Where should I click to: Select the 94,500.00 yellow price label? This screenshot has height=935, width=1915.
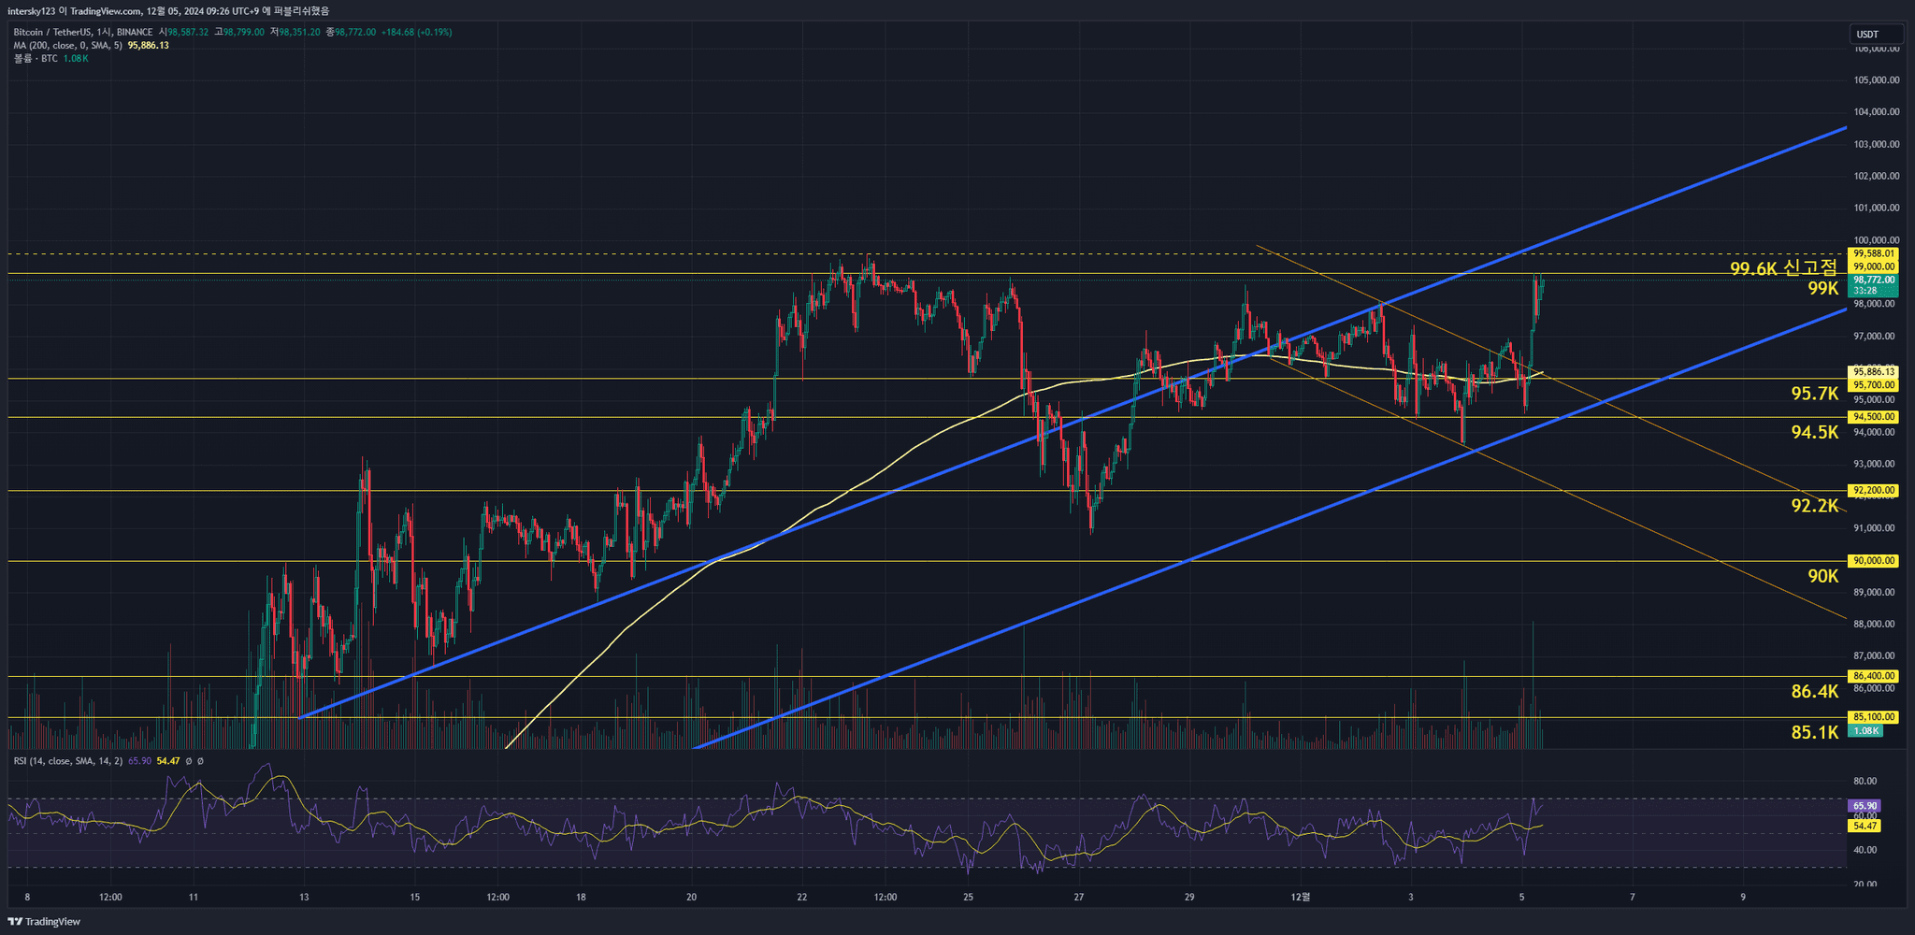coord(1874,417)
